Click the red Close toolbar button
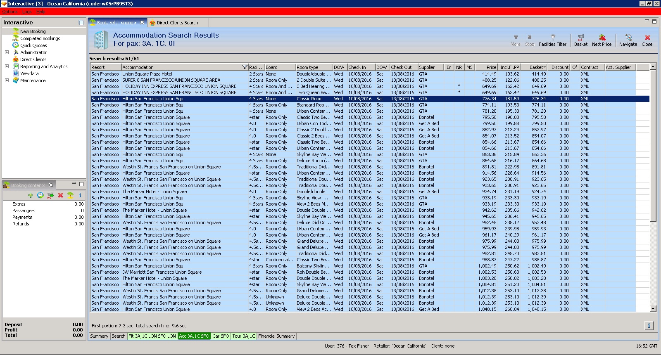 click(x=647, y=40)
